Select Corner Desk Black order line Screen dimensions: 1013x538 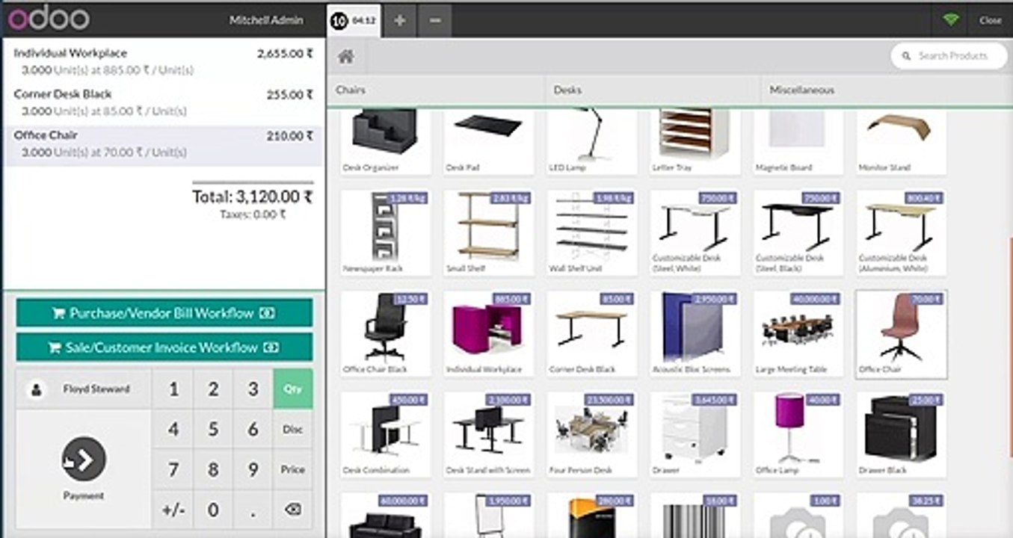coord(164,103)
